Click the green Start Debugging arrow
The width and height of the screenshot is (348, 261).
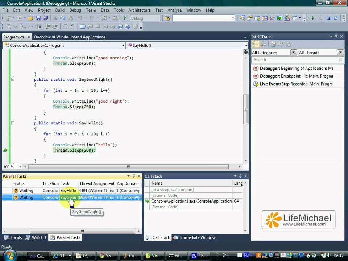click(125, 18)
